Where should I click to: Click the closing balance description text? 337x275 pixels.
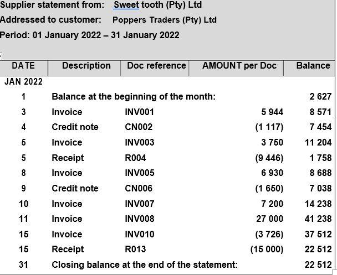145,264
